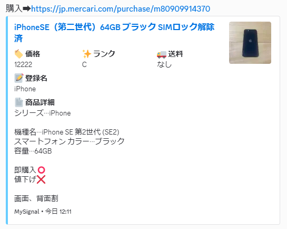
Task: Click the memo pencil 登録名 icon
Action: (x=18, y=78)
